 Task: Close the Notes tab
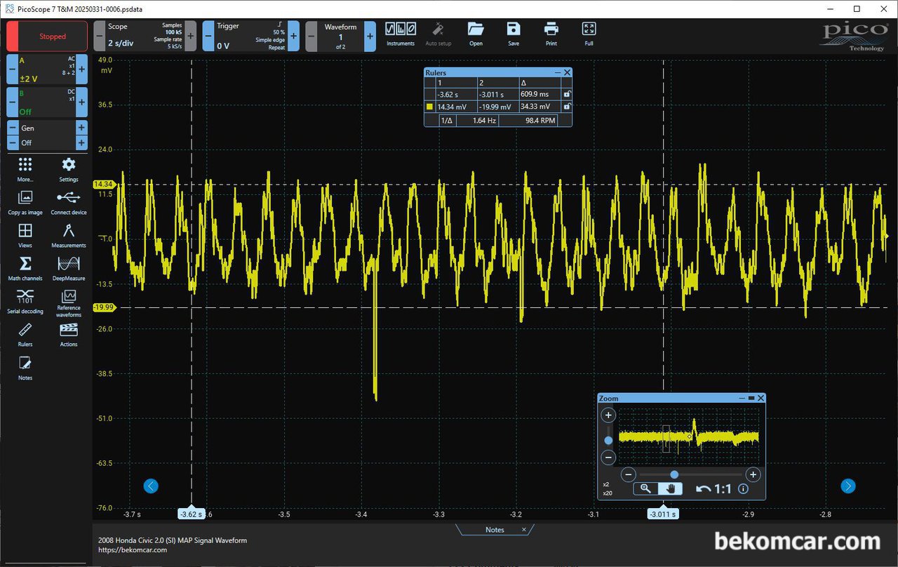coord(523,530)
